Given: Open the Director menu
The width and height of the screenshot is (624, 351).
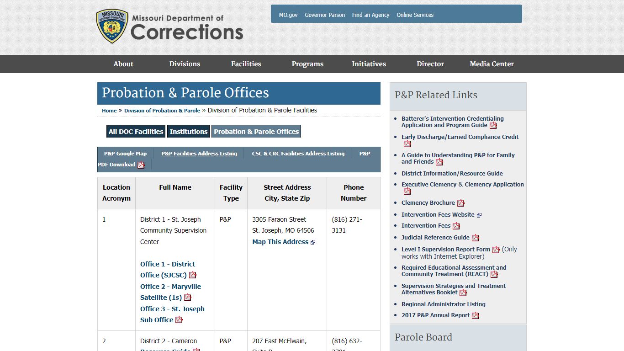Looking at the screenshot, I should click(430, 64).
